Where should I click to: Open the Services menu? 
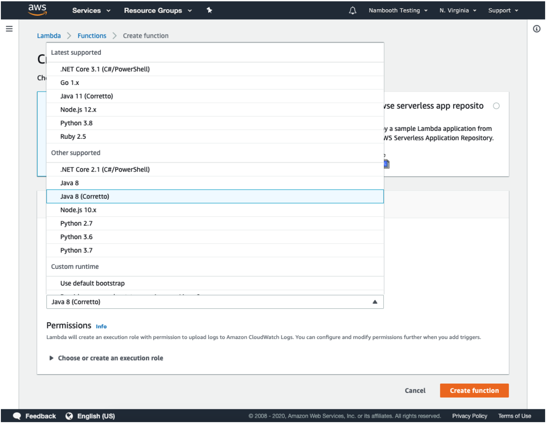tap(89, 10)
